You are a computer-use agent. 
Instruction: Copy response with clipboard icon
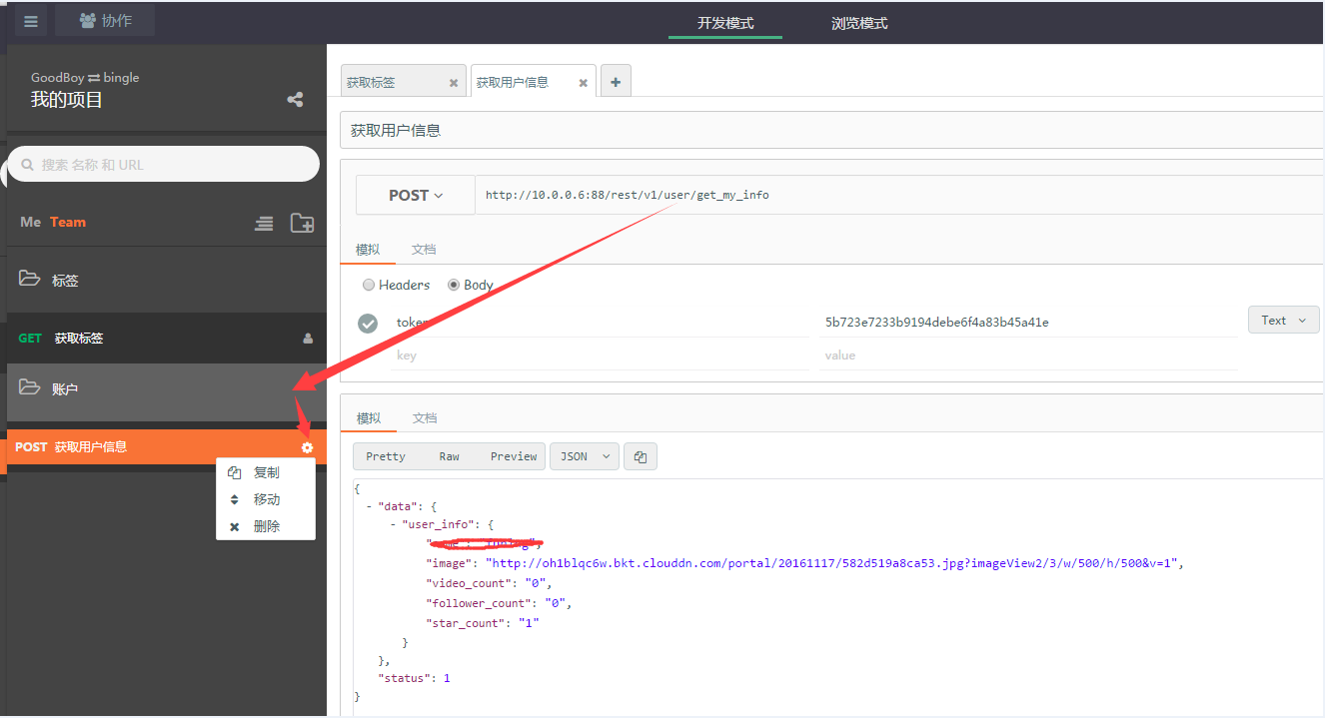click(641, 456)
